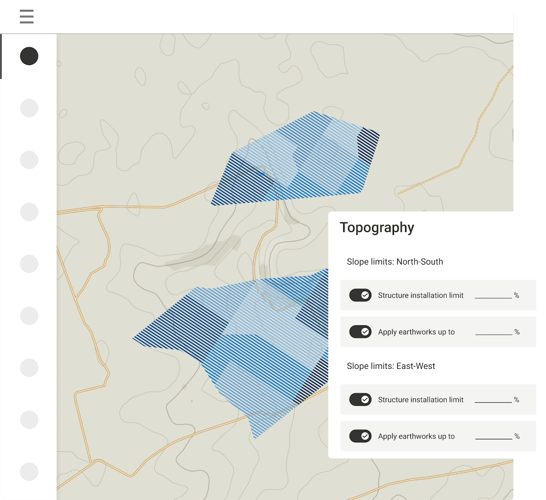The height and width of the screenshot is (500, 546).
Task: Click the third sidebar circle icon
Action: [x=29, y=160]
